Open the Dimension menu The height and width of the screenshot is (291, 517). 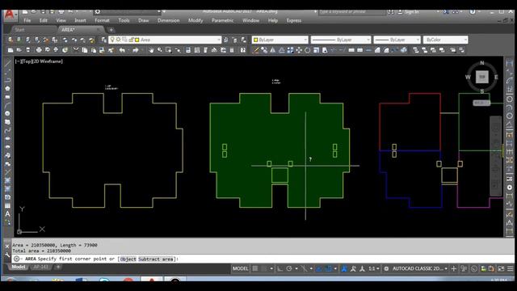click(169, 20)
